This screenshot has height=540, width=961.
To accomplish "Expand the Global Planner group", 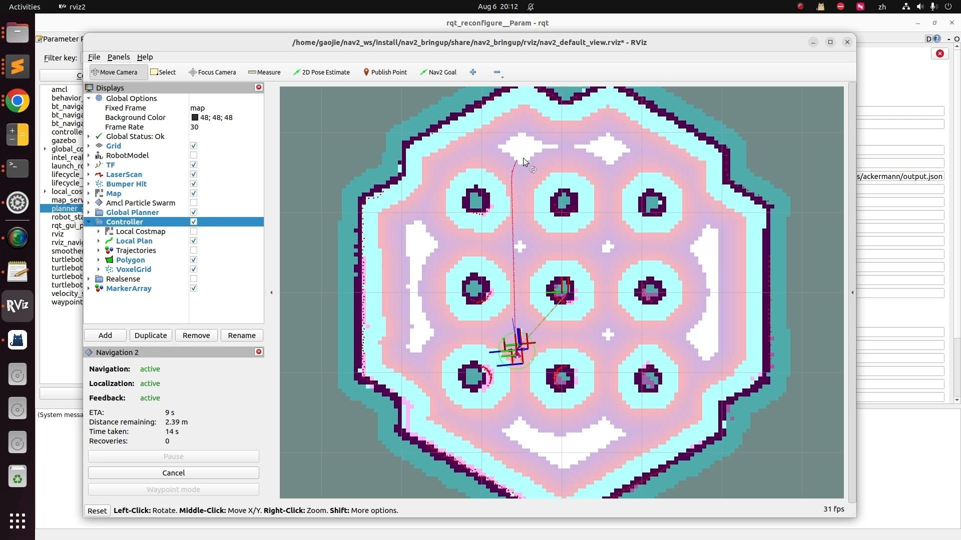I will pyautogui.click(x=89, y=212).
